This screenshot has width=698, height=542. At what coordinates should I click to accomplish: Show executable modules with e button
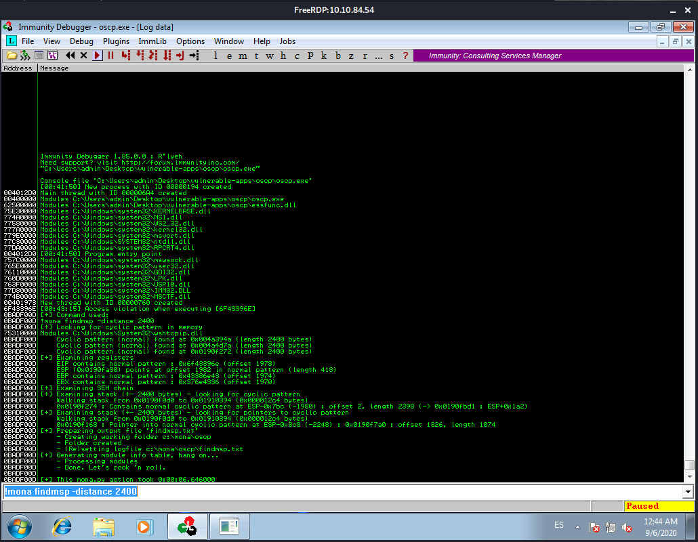[x=229, y=56]
